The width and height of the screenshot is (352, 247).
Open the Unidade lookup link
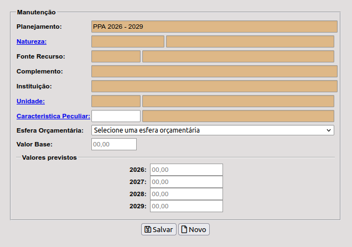pos(30,101)
